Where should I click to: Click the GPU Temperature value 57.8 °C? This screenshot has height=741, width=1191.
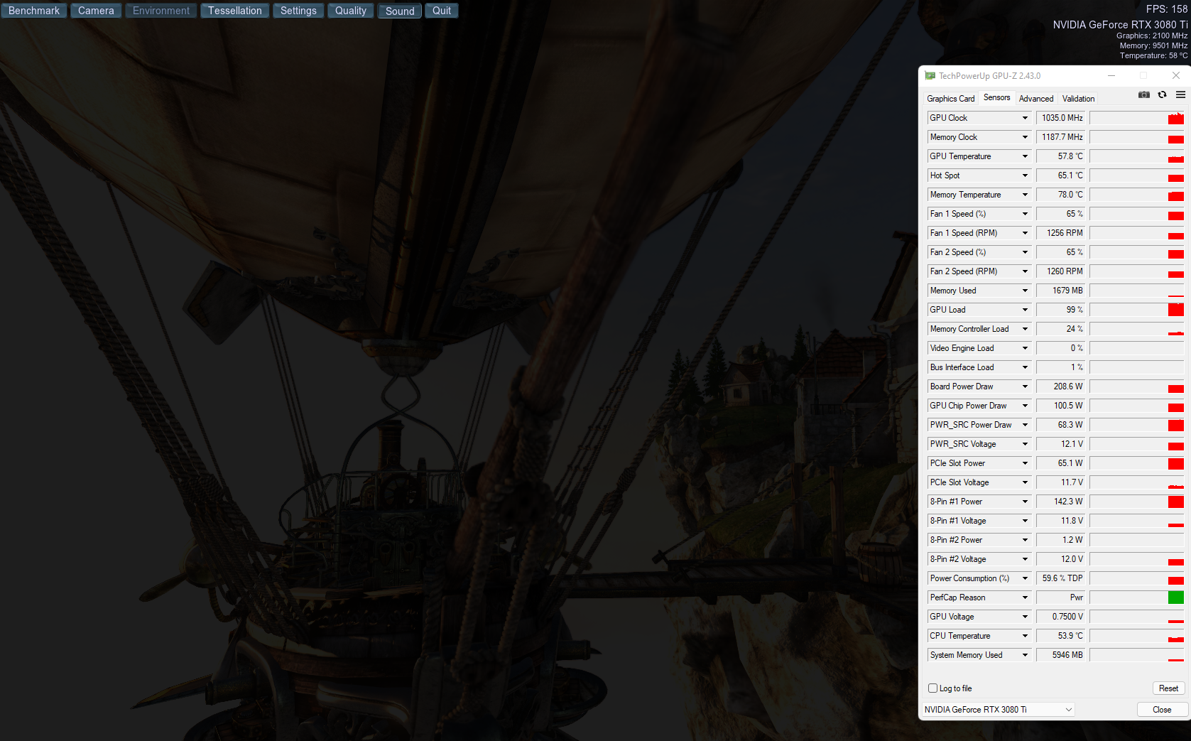point(1062,156)
